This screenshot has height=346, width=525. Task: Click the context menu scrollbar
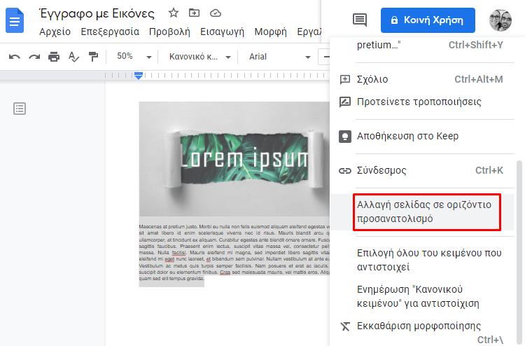point(519,251)
